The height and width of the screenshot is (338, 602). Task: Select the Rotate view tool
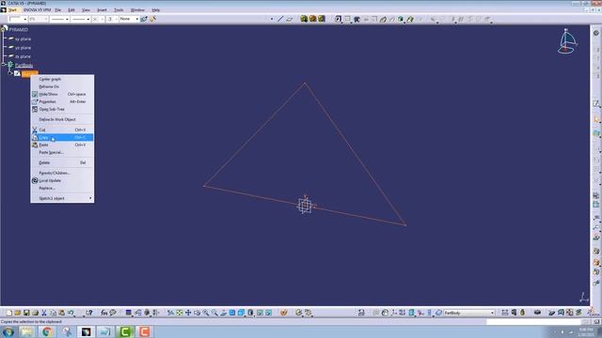pyautogui.click(x=197, y=313)
